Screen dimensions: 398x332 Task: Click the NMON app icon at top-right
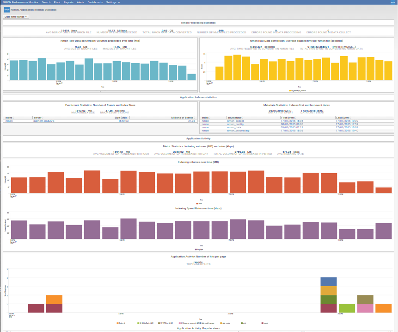point(392,2)
